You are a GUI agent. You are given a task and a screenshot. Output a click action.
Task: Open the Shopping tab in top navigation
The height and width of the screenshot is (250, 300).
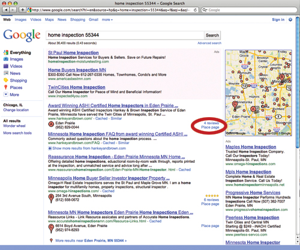pyautogui.click(x=77, y=20)
